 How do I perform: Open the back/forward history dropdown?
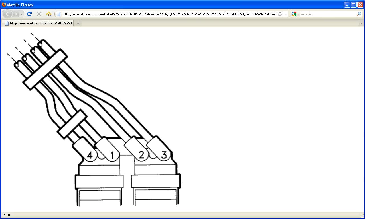point(21,14)
